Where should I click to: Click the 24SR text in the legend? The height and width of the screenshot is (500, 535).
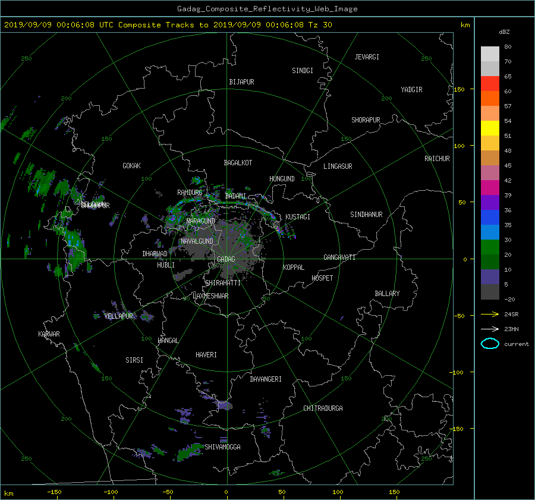511,315
